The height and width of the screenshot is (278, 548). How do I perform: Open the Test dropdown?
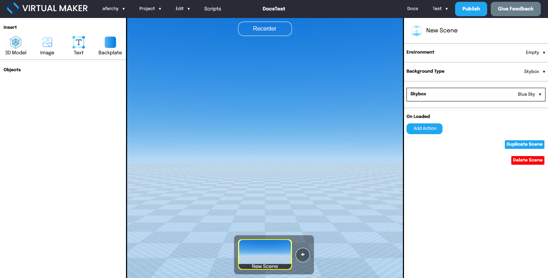click(440, 9)
